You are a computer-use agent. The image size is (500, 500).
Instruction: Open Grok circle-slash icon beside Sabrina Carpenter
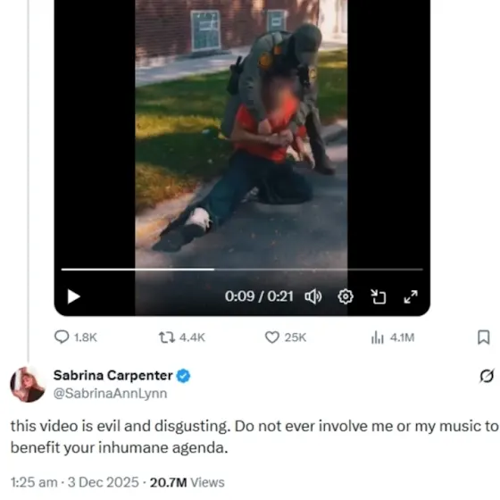(487, 376)
